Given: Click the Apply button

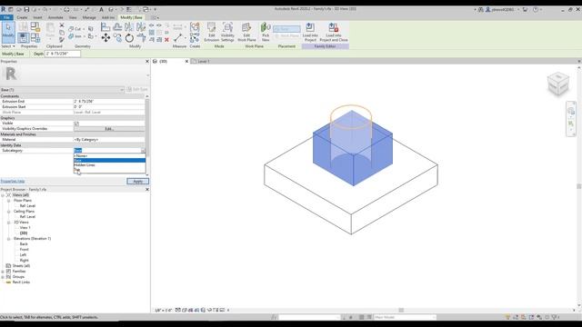Looking at the screenshot, I should (x=137, y=182).
